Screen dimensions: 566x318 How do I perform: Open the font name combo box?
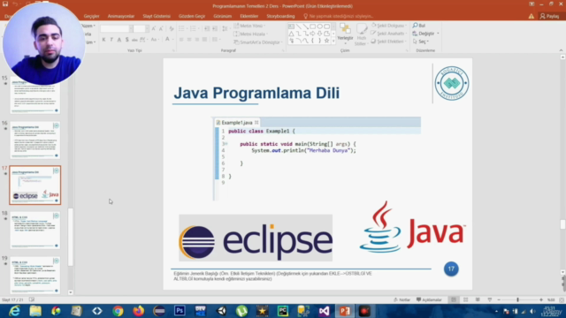(x=117, y=28)
